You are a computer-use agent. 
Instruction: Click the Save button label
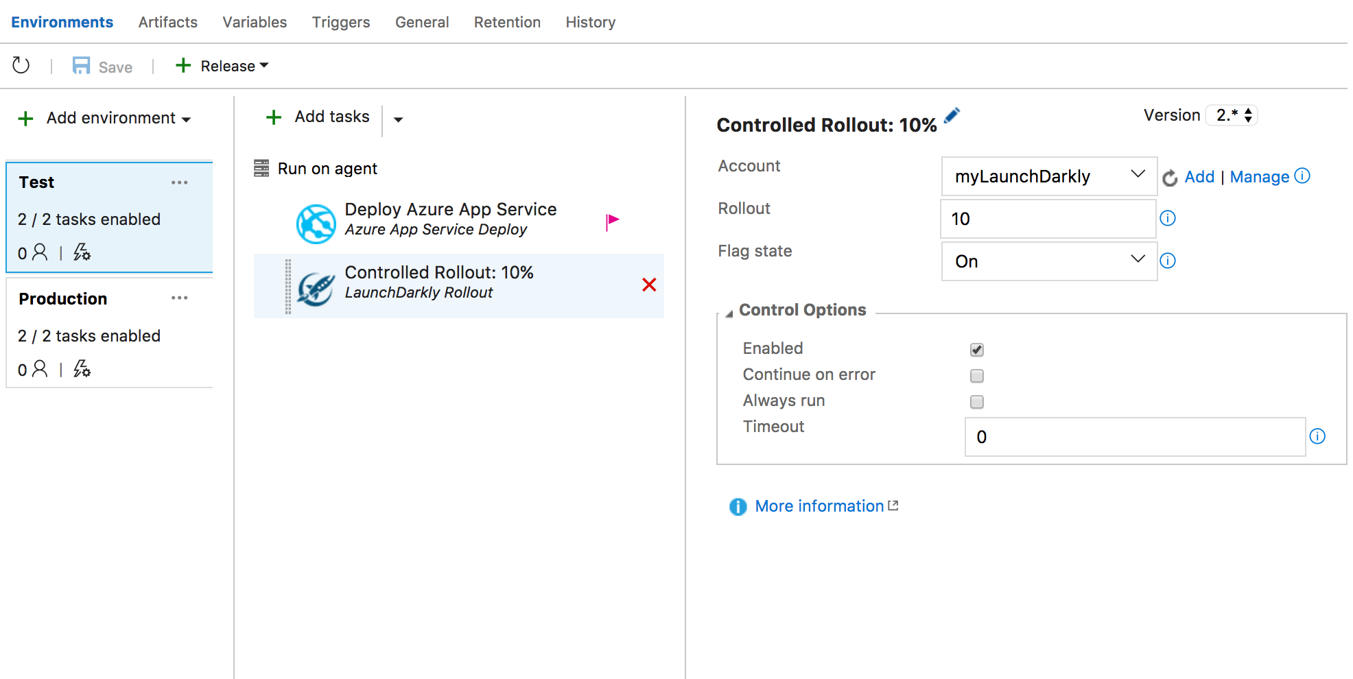click(115, 67)
